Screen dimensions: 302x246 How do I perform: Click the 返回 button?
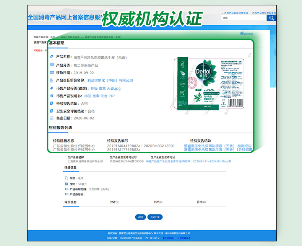(x=140, y=217)
